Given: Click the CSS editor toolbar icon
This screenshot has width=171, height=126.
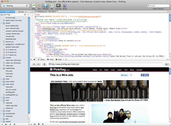Looking at the screenshot, I should [51, 6].
